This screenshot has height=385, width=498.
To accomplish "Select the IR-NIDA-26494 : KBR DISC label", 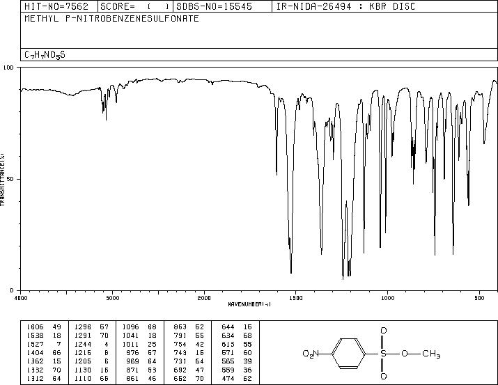I will (x=345, y=7).
